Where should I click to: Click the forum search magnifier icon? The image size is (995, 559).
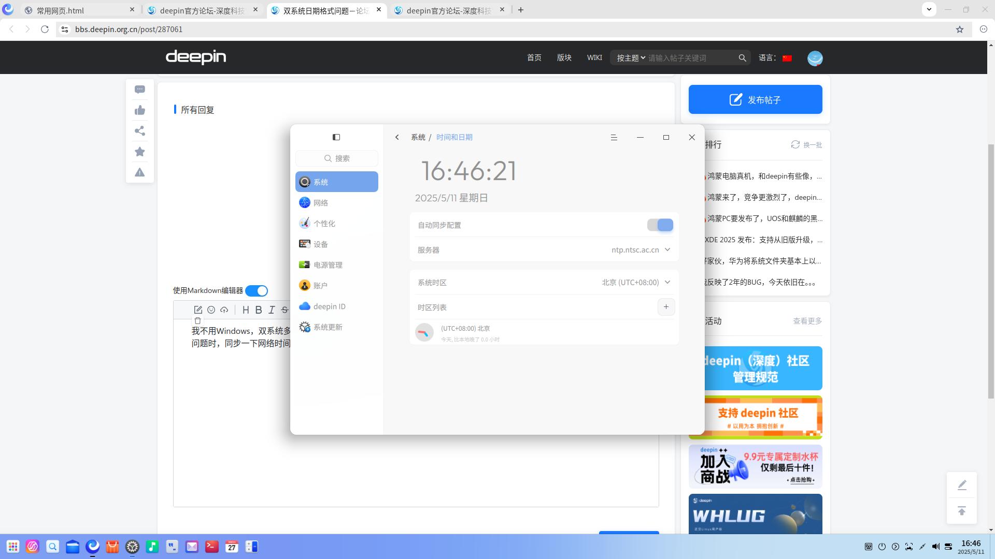tap(743, 58)
